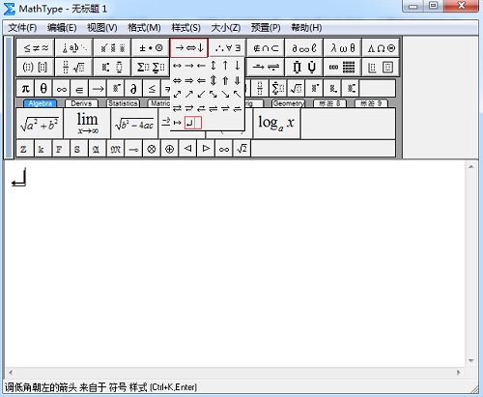Insert the double left arrow ⇐ from the palette

pyautogui.click(x=201, y=80)
